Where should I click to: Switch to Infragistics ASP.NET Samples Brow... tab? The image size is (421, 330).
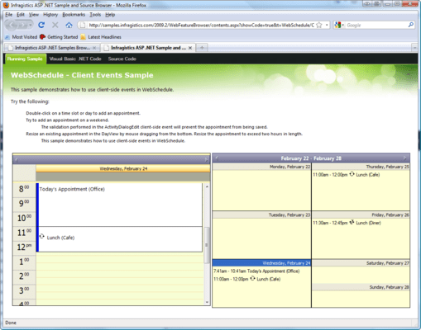[52, 48]
